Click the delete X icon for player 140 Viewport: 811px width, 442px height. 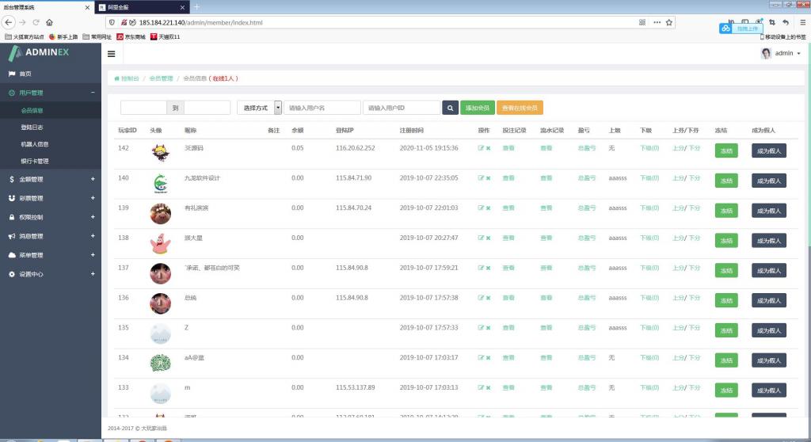[488, 178]
